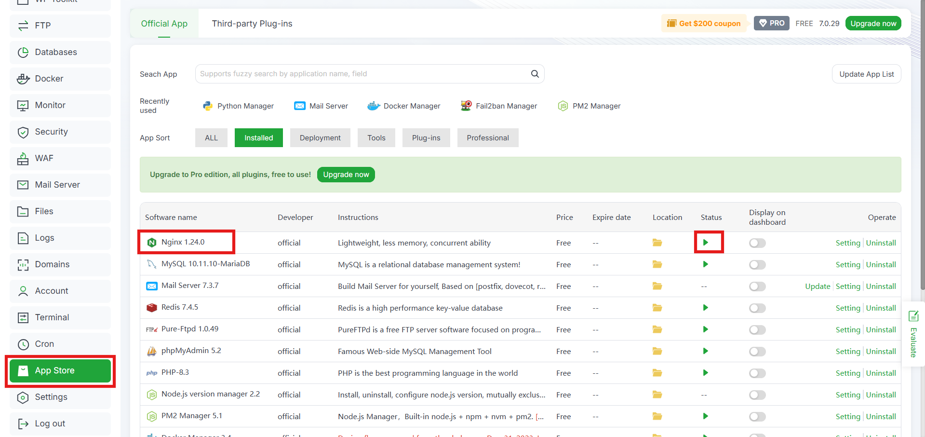The image size is (925, 437).
Task: Open the FTP sidebar item
Action: coord(60,26)
